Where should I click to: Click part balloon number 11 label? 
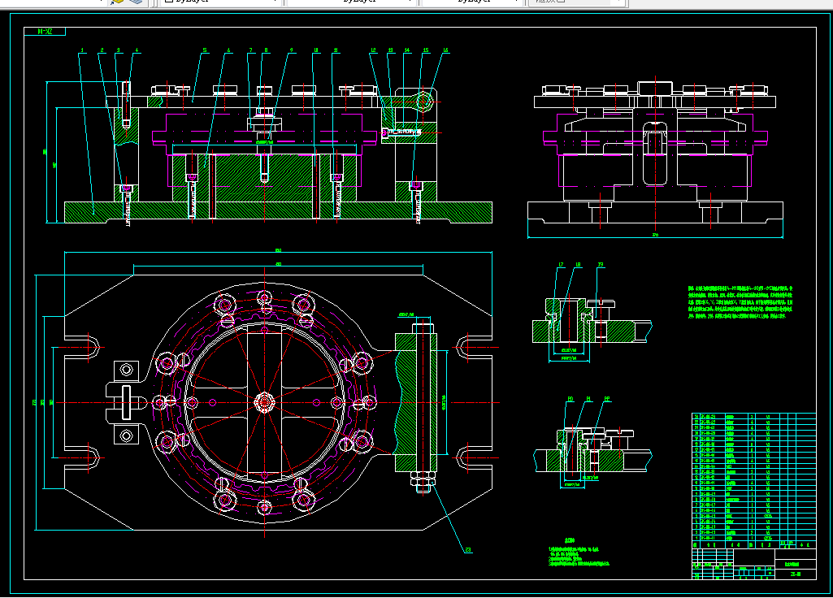tap(335, 50)
